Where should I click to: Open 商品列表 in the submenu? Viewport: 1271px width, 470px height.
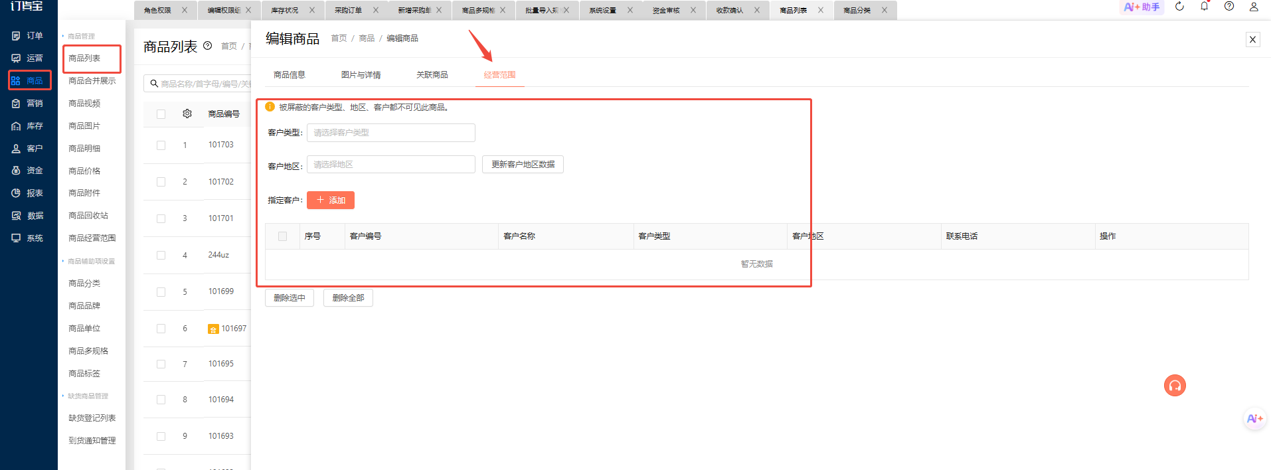tap(84, 58)
